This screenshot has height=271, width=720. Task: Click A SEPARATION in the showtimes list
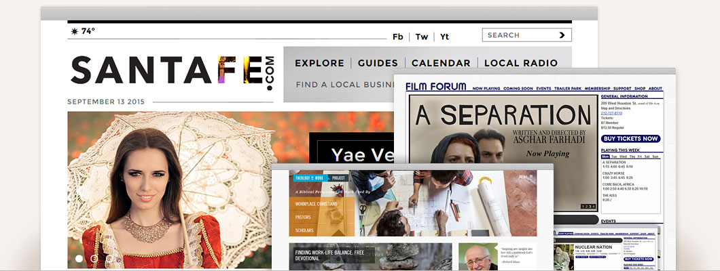click(x=614, y=162)
